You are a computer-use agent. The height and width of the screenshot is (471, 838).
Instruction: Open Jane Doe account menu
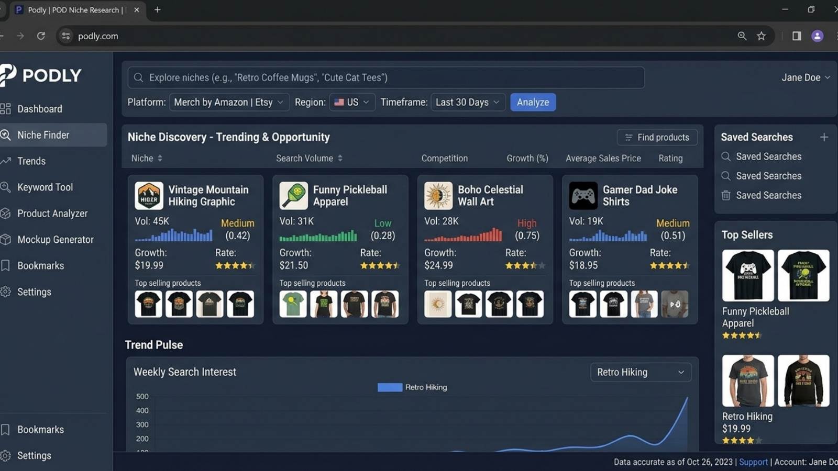806,77
